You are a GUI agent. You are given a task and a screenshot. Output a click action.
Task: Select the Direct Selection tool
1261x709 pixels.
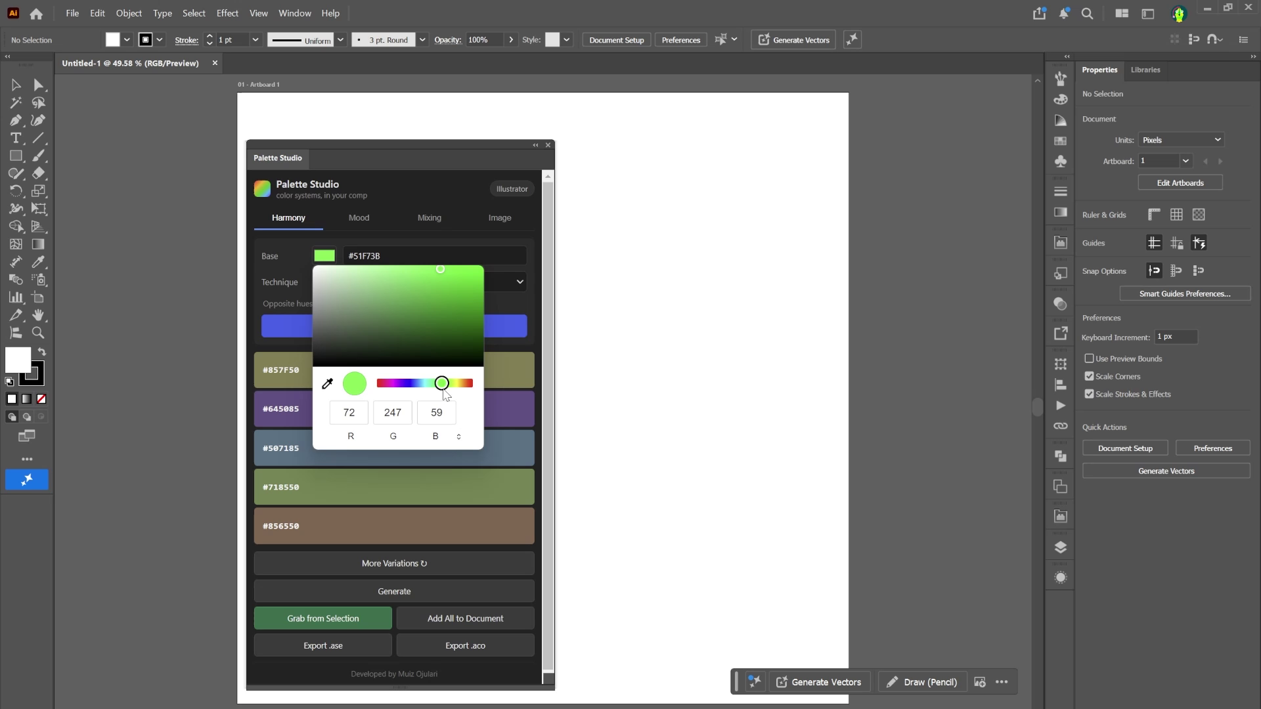tap(38, 85)
